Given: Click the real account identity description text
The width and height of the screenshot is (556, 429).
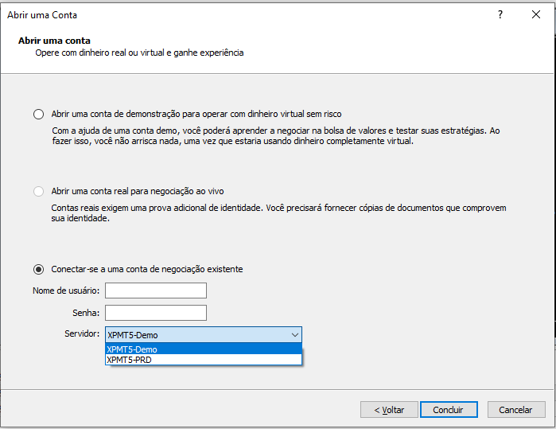Looking at the screenshot, I should tap(278, 213).
